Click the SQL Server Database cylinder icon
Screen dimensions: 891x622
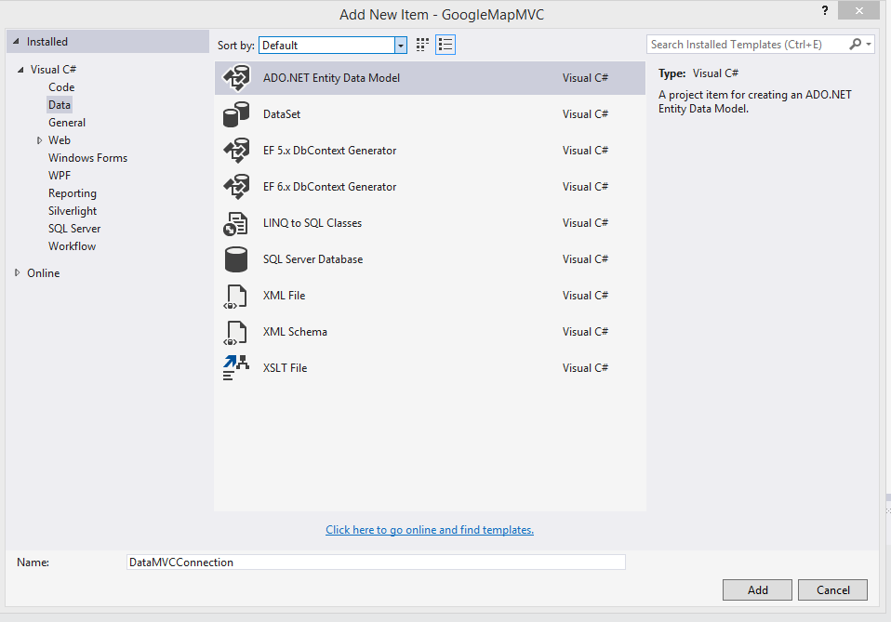point(236,259)
